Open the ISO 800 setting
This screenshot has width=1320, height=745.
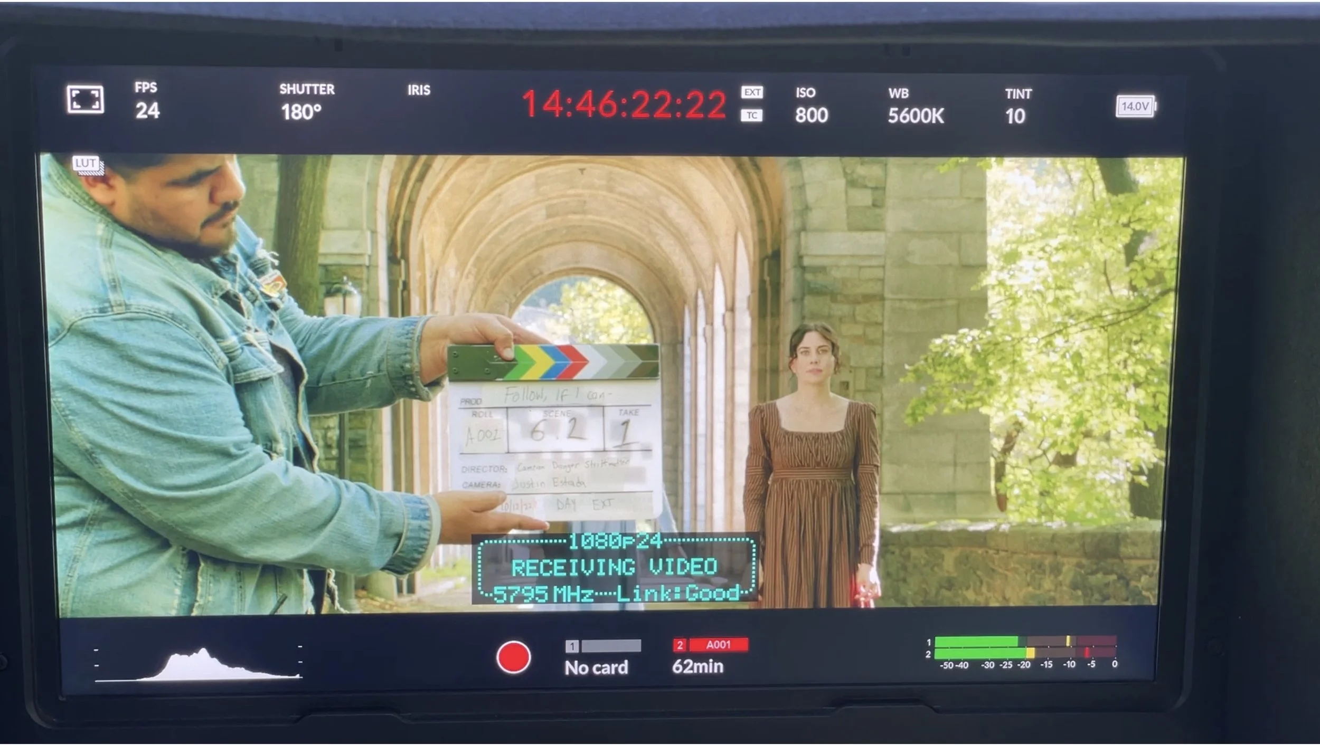[x=810, y=106]
